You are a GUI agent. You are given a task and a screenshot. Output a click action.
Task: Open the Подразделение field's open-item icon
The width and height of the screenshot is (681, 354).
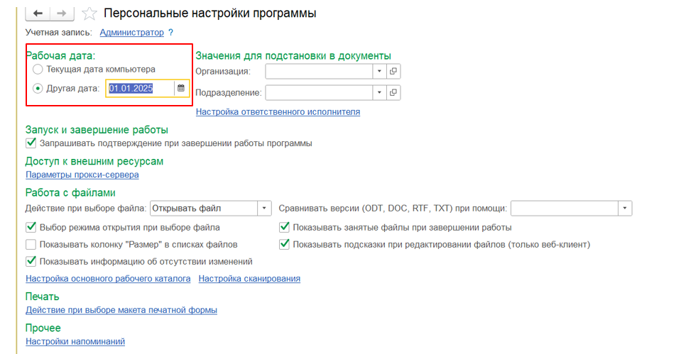[x=393, y=92]
